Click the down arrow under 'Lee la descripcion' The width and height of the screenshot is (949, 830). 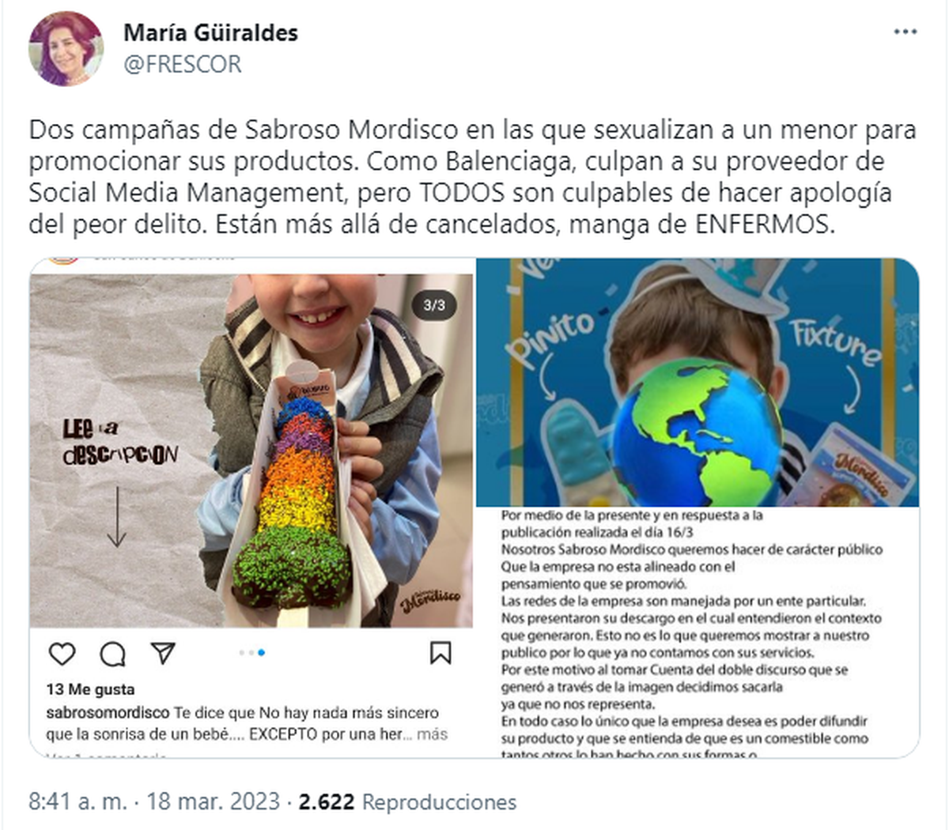tap(116, 516)
